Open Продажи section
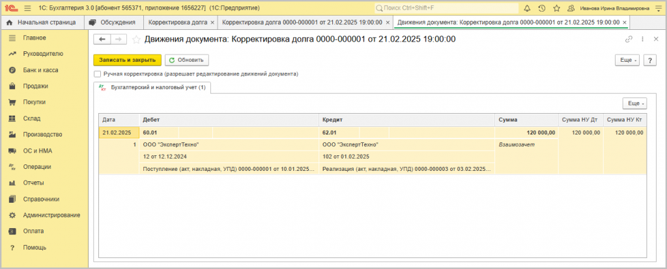The width and height of the screenshot is (667, 269). click(35, 86)
